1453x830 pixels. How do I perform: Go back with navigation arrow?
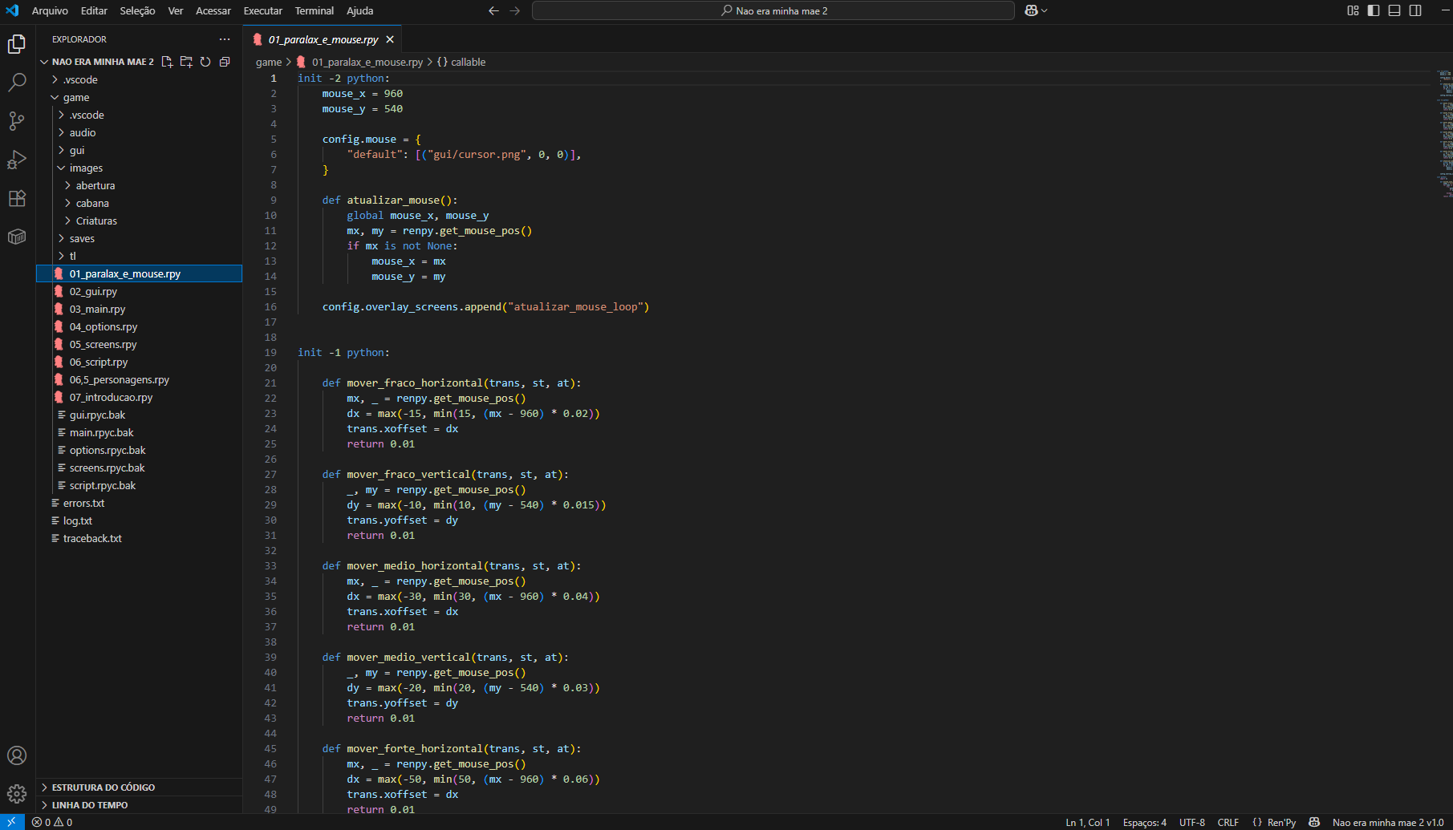tap(493, 10)
